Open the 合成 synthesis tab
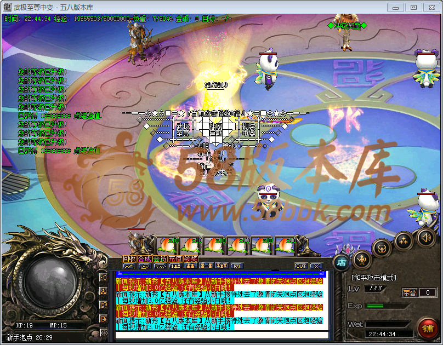Image resolution: width=443 pixels, height=345 pixels. pyautogui.click(x=145, y=258)
